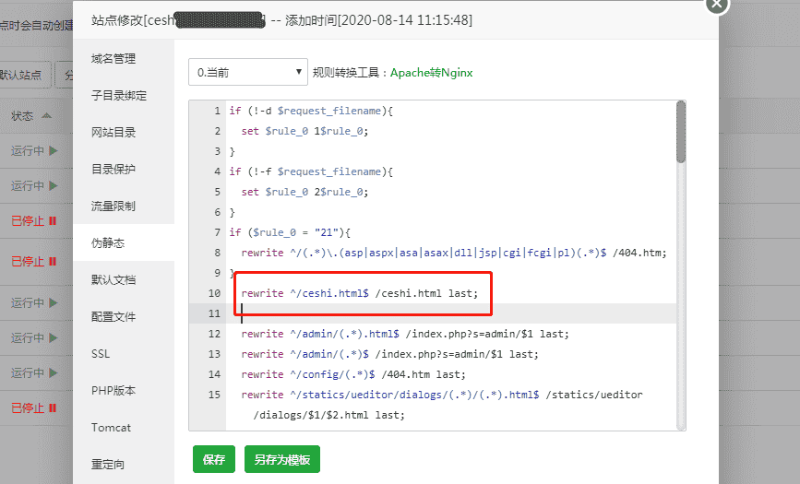
Task: Click the second 运行中 status in background list
Action: coord(28,185)
